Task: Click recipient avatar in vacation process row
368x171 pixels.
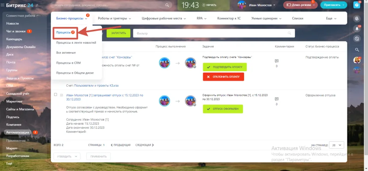Action: (190, 101)
